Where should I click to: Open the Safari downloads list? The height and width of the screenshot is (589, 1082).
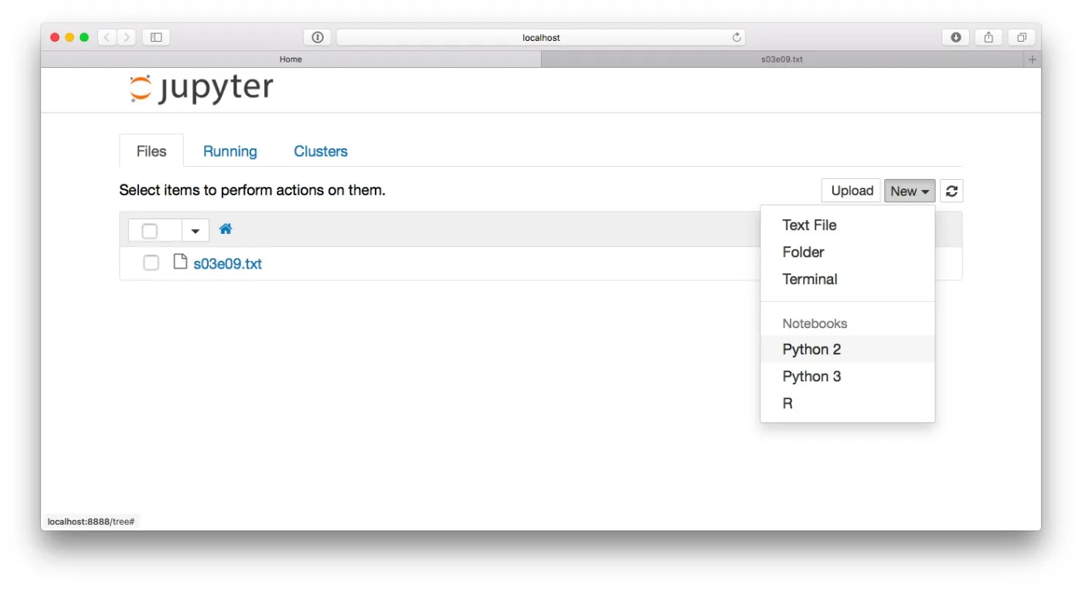(x=956, y=37)
